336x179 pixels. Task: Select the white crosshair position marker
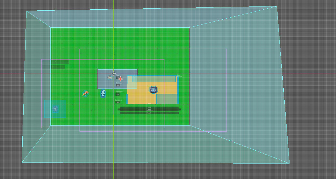(113, 73)
